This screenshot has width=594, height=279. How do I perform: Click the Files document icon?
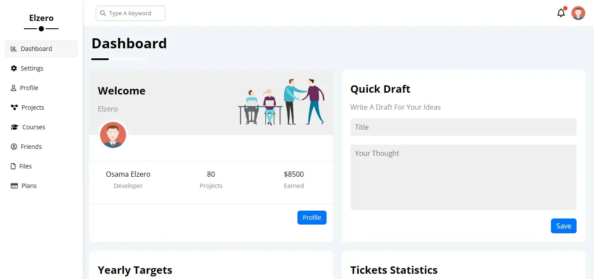(13, 166)
